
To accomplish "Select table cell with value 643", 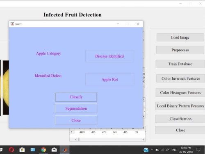I will [114, 132].
